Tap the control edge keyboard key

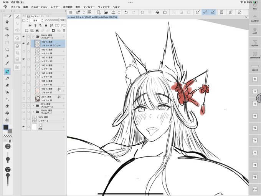[x=255, y=18]
